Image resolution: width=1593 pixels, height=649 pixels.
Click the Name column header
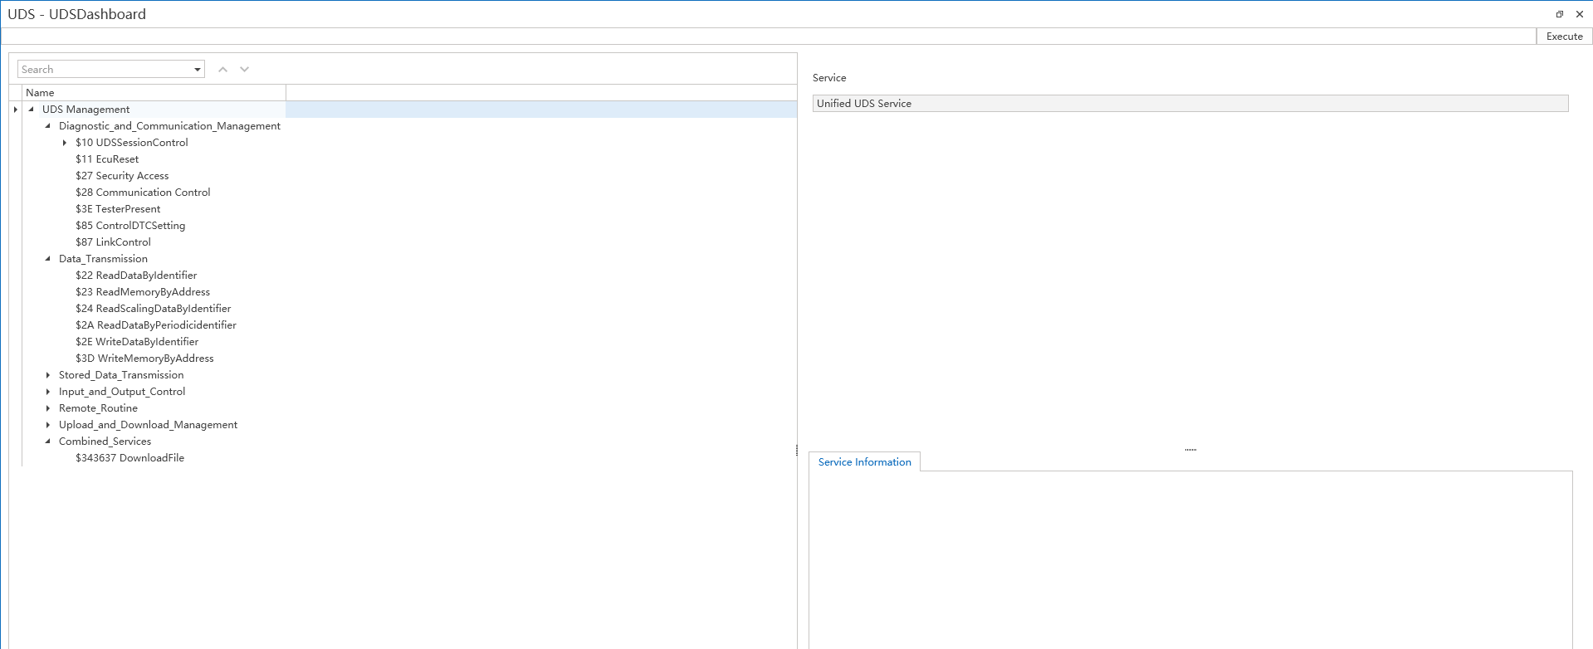click(40, 93)
